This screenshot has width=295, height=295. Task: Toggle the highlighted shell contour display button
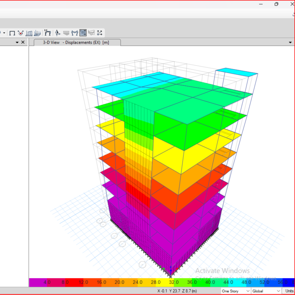83,33
